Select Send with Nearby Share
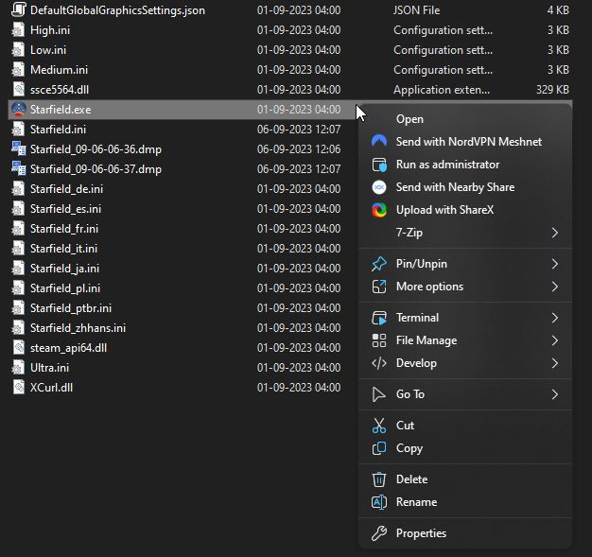The image size is (592, 557). pos(464,187)
